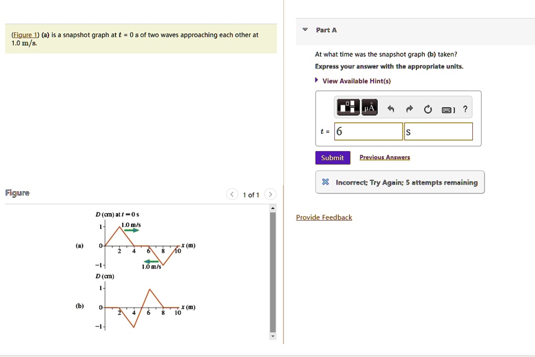Viewport: 535px width, 357px height.
Task: Submit the answer
Action: (x=332, y=157)
